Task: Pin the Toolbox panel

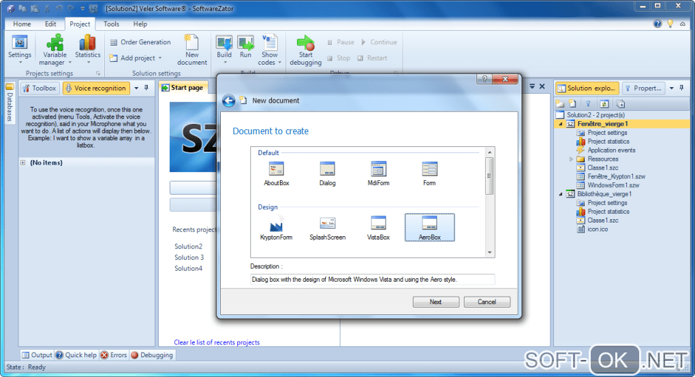Action: coord(146,88)
